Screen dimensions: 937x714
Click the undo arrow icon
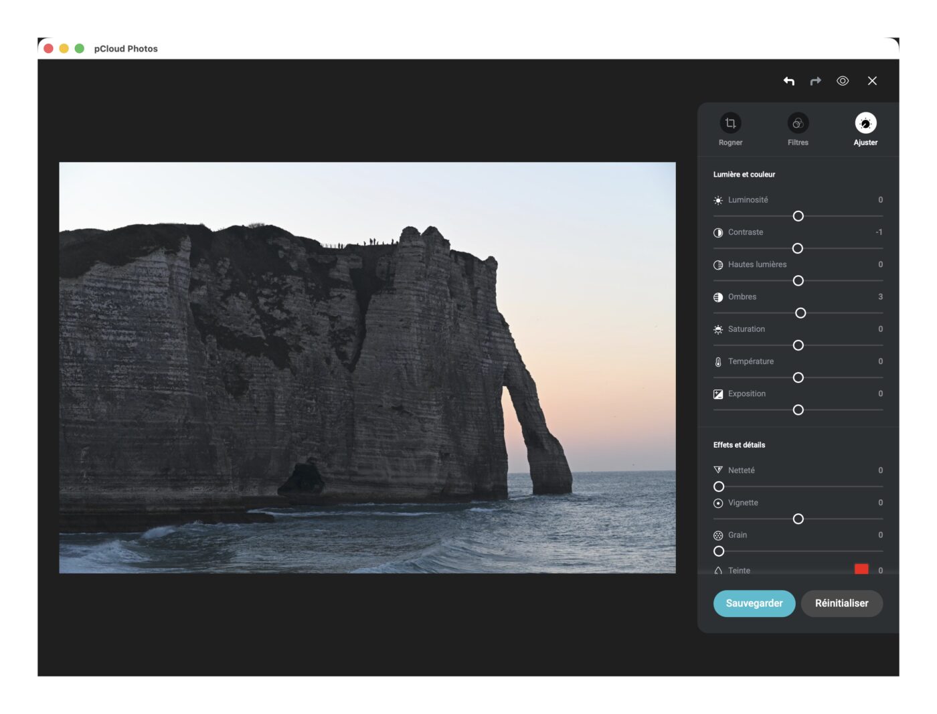[x=789, y=81]
